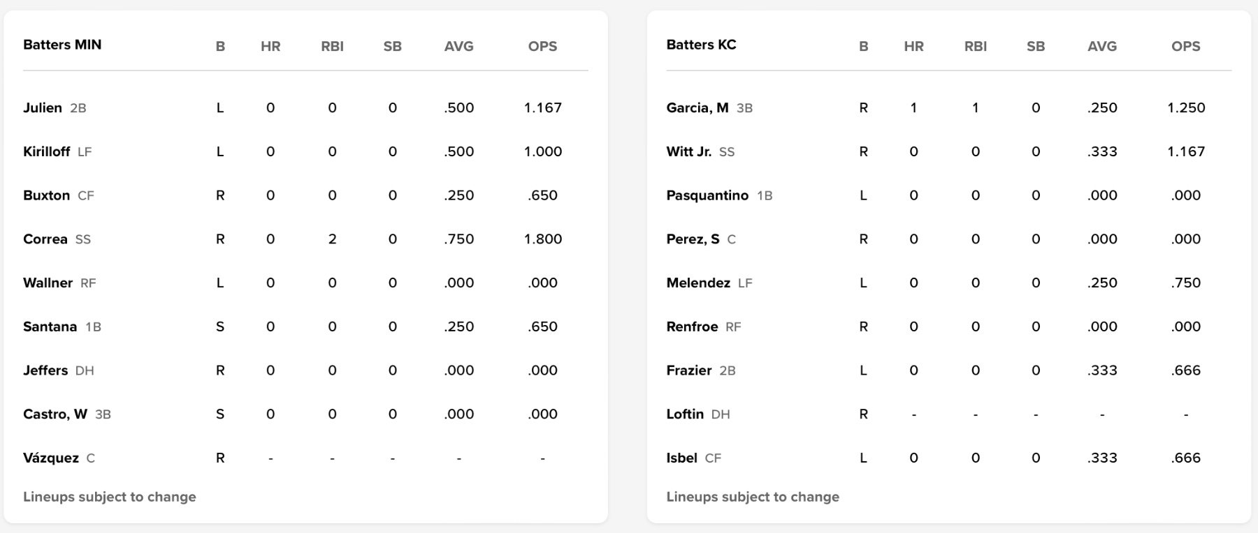The height and width of the screenshot is (533, 1258).
Task: Open Isbel player profile link
Action: click(681, 458)
